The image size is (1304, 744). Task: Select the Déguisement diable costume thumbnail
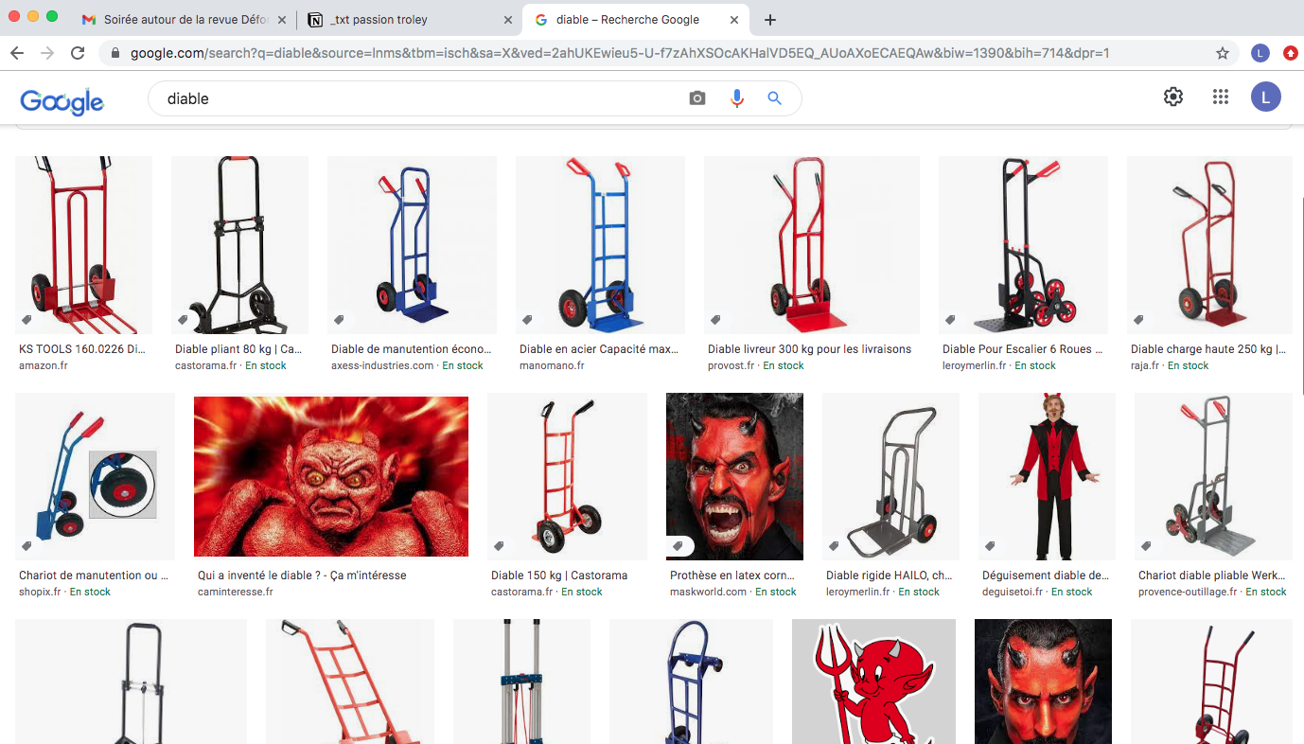1047,476
